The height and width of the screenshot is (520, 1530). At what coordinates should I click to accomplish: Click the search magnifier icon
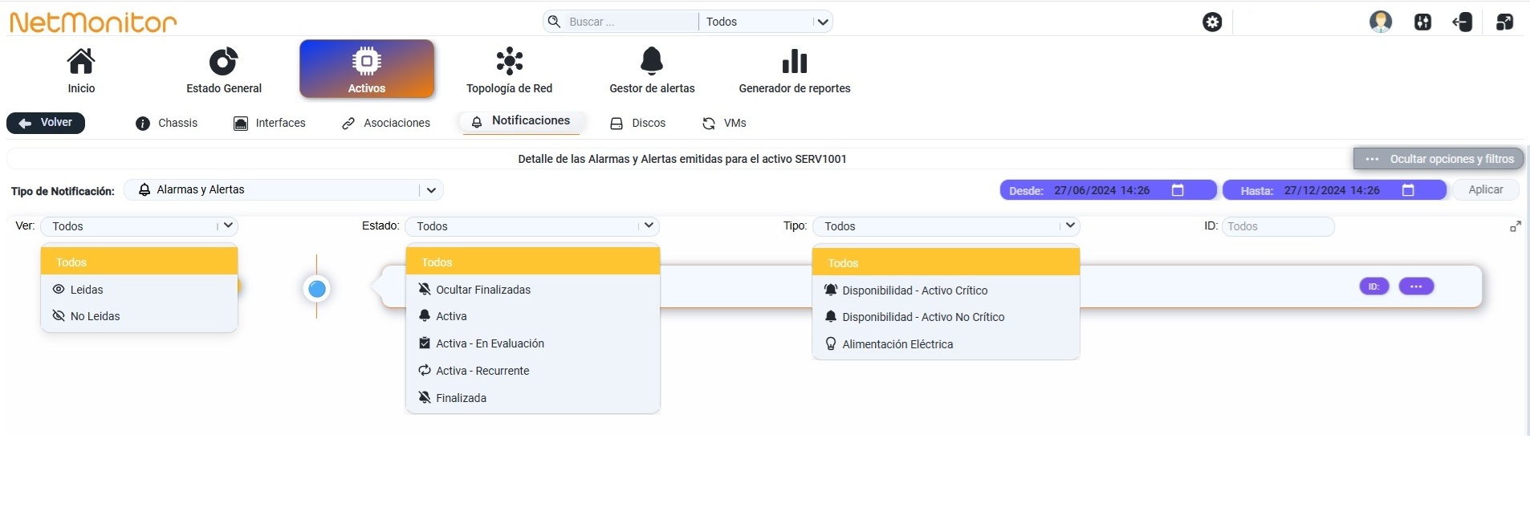(554, 22)
